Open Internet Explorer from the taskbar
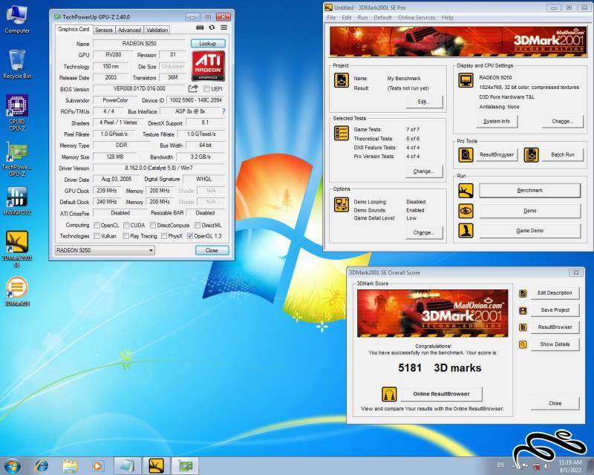This screenshot has height=475, width=594. pos(42,466)
